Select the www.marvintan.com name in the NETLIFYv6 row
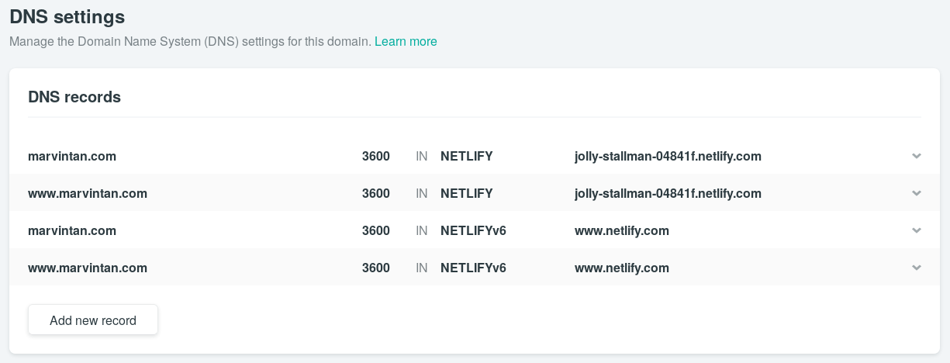 pos(88,268)
